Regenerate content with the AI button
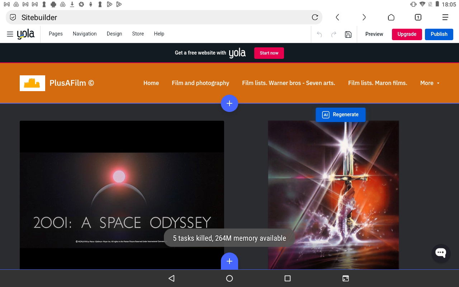This screenshot has height=287, width=459. (341, 114)
